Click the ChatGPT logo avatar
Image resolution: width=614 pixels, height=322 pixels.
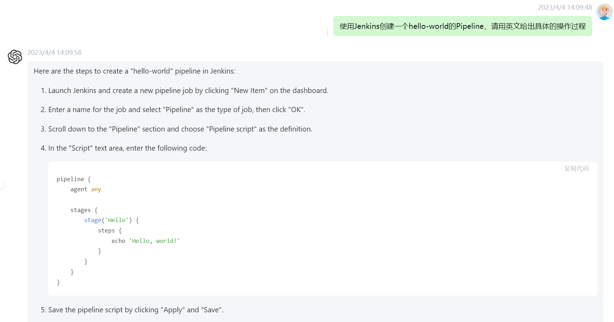15,57
